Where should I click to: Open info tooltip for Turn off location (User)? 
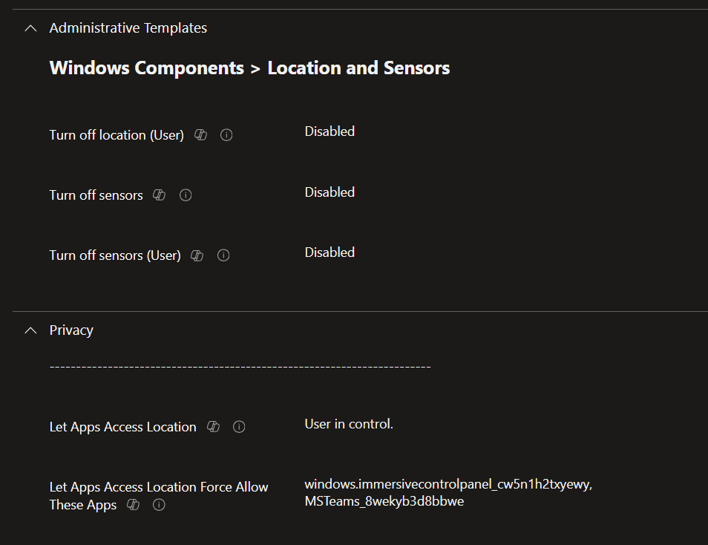click(227, 135)
